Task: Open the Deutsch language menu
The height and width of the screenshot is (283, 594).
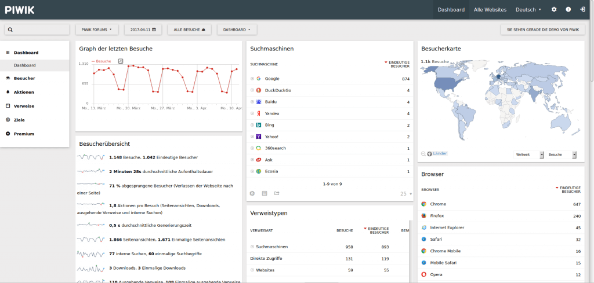Action: 528,9
